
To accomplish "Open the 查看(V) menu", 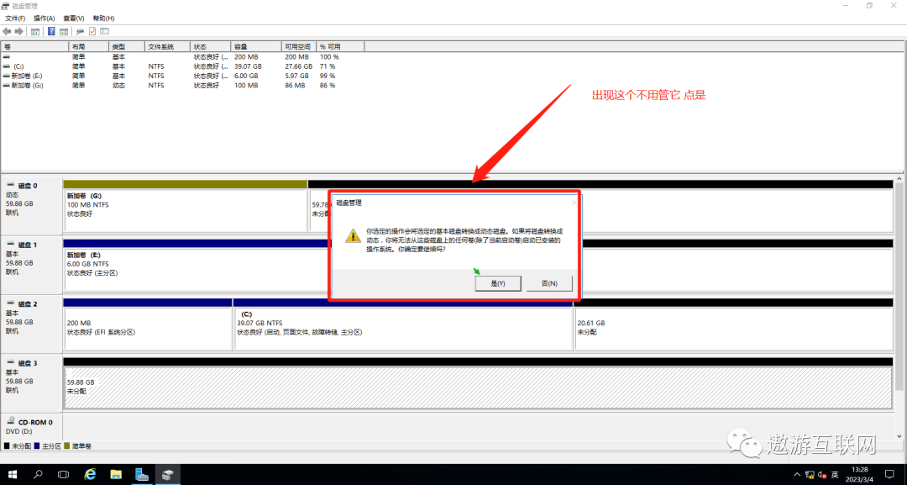I will 74,18.
